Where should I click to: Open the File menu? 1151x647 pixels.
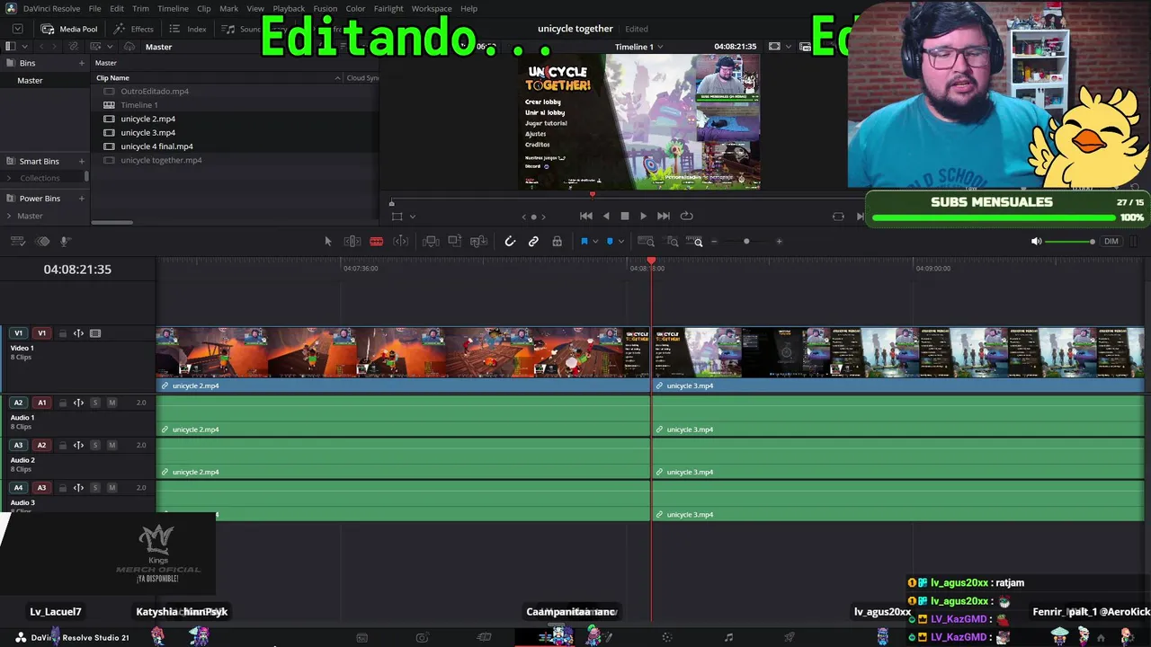[94, 8]
